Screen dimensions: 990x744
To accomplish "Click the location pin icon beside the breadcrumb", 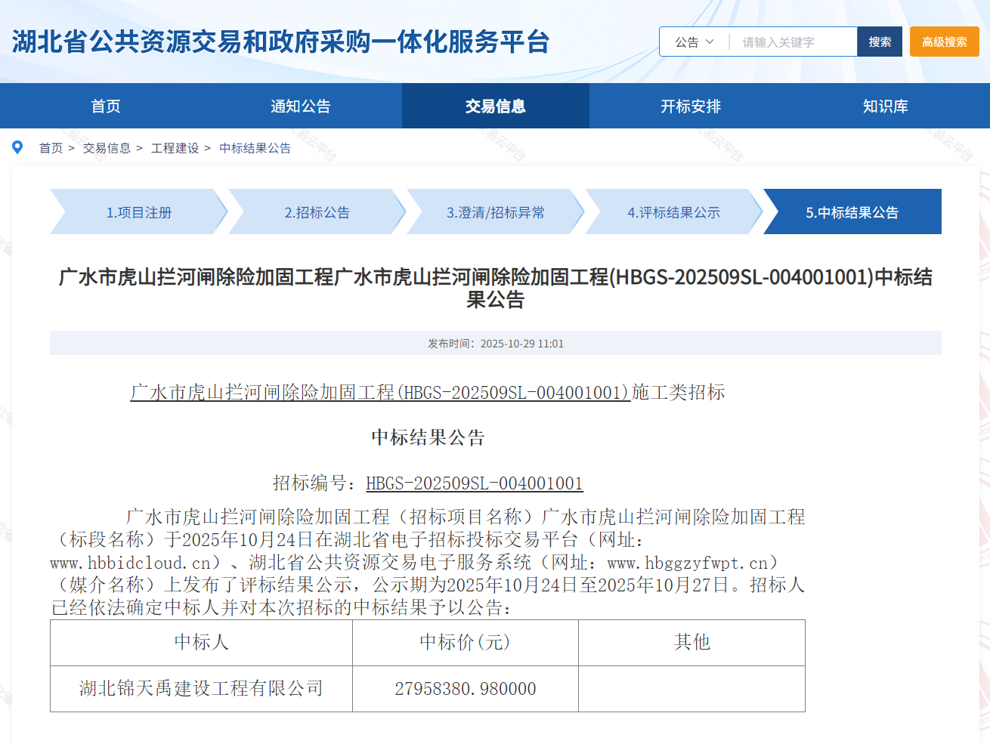I will (17, 147).
